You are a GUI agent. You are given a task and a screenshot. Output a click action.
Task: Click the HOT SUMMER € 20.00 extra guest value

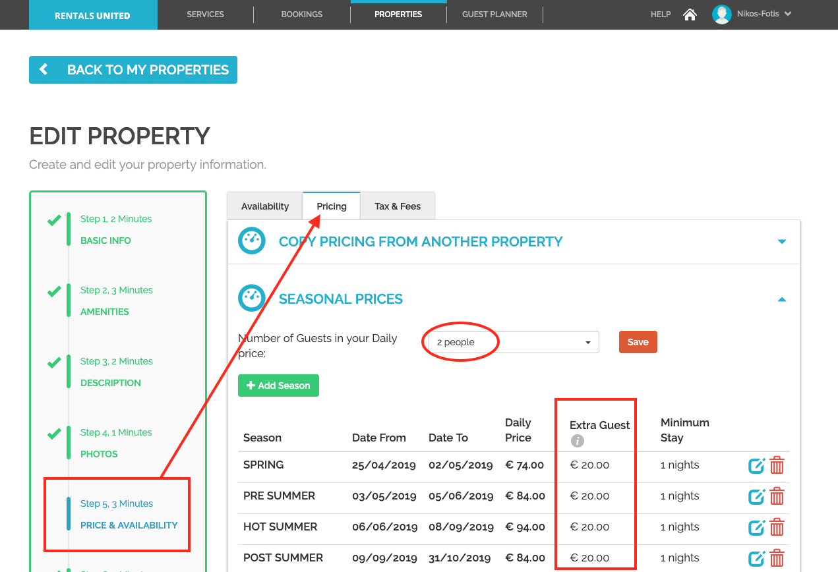tap(589, 527)
